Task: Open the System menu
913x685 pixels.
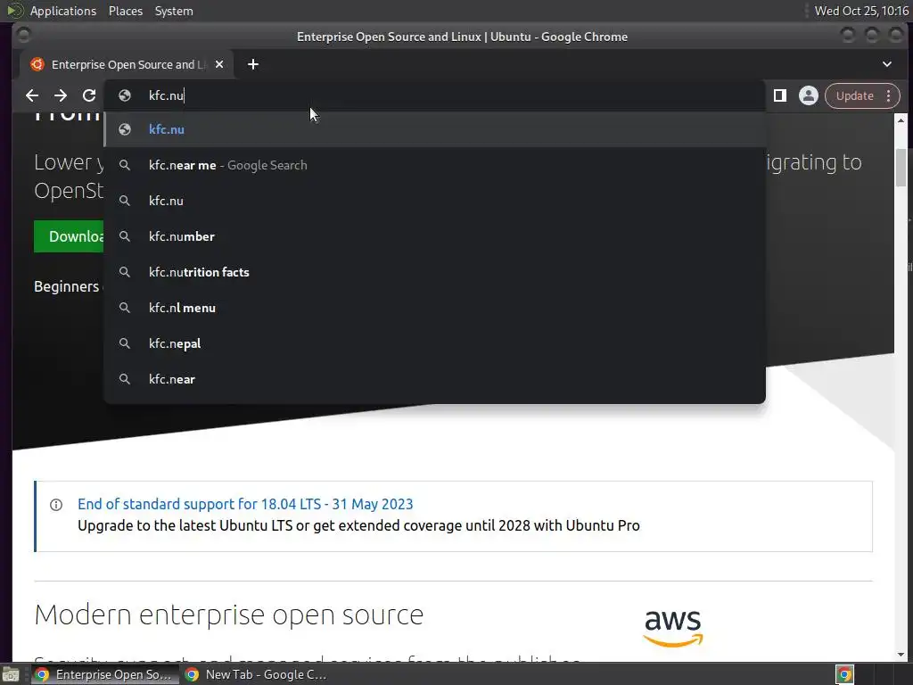Action: click(174, 11)
